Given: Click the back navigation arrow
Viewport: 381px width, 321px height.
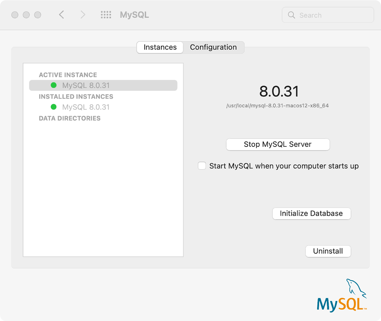Looking at the screenshot, I should (61, 15).
